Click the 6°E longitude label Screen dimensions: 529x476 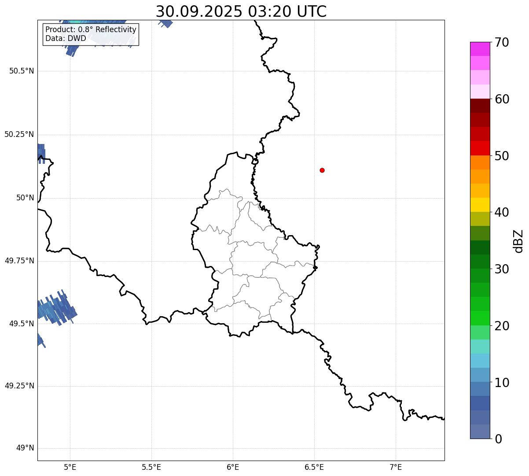pyautogui.click(x=233, y=467)
